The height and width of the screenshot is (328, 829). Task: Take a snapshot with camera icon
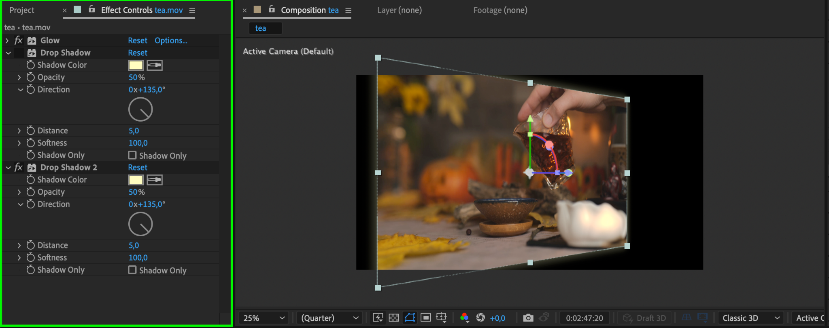pyautogui.click(x=528, y=318)
